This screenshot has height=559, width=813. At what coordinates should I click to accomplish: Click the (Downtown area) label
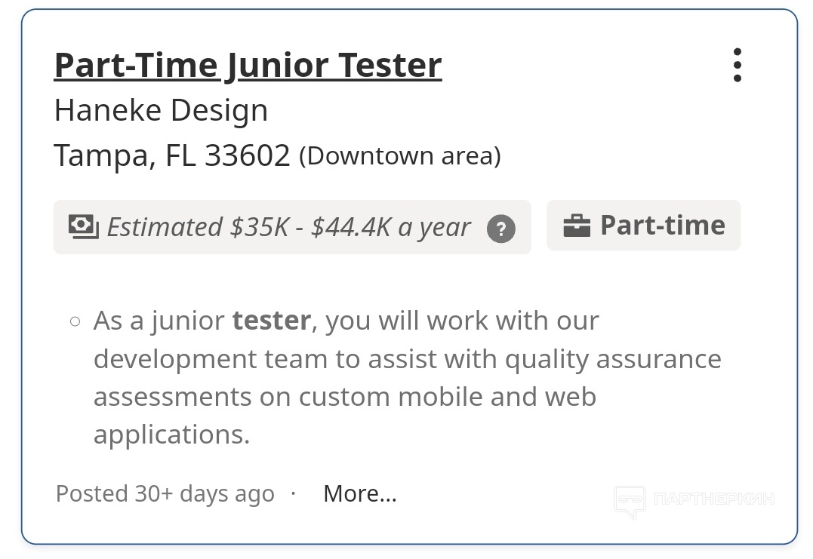(400, 157)
